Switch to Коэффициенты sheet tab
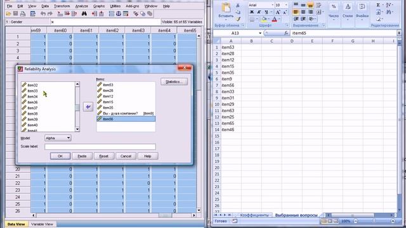 click(254, 215)
